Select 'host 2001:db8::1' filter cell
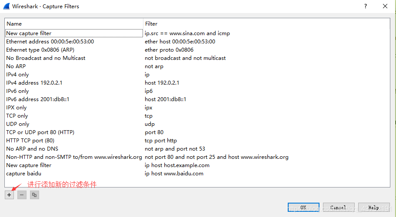The height and width of the screenshot is (217, 396). [166, 99]
